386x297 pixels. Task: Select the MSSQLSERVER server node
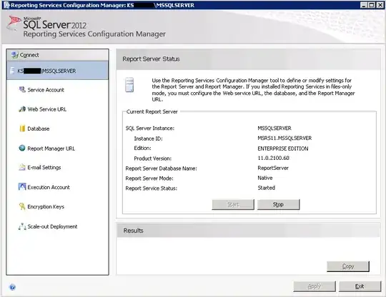click(58, 71)
